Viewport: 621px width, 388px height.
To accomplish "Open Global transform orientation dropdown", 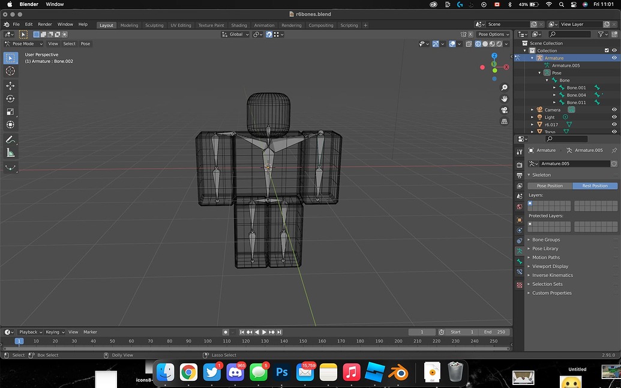I will (235, 34).
